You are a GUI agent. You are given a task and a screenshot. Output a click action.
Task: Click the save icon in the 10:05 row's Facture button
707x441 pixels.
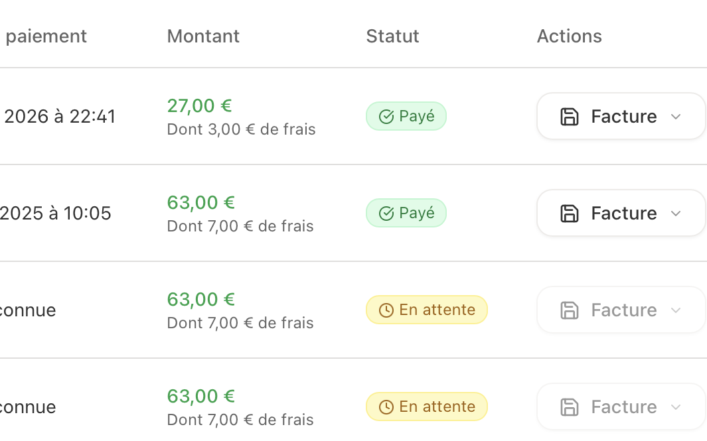pyautogui.click(x=570, y=214)
